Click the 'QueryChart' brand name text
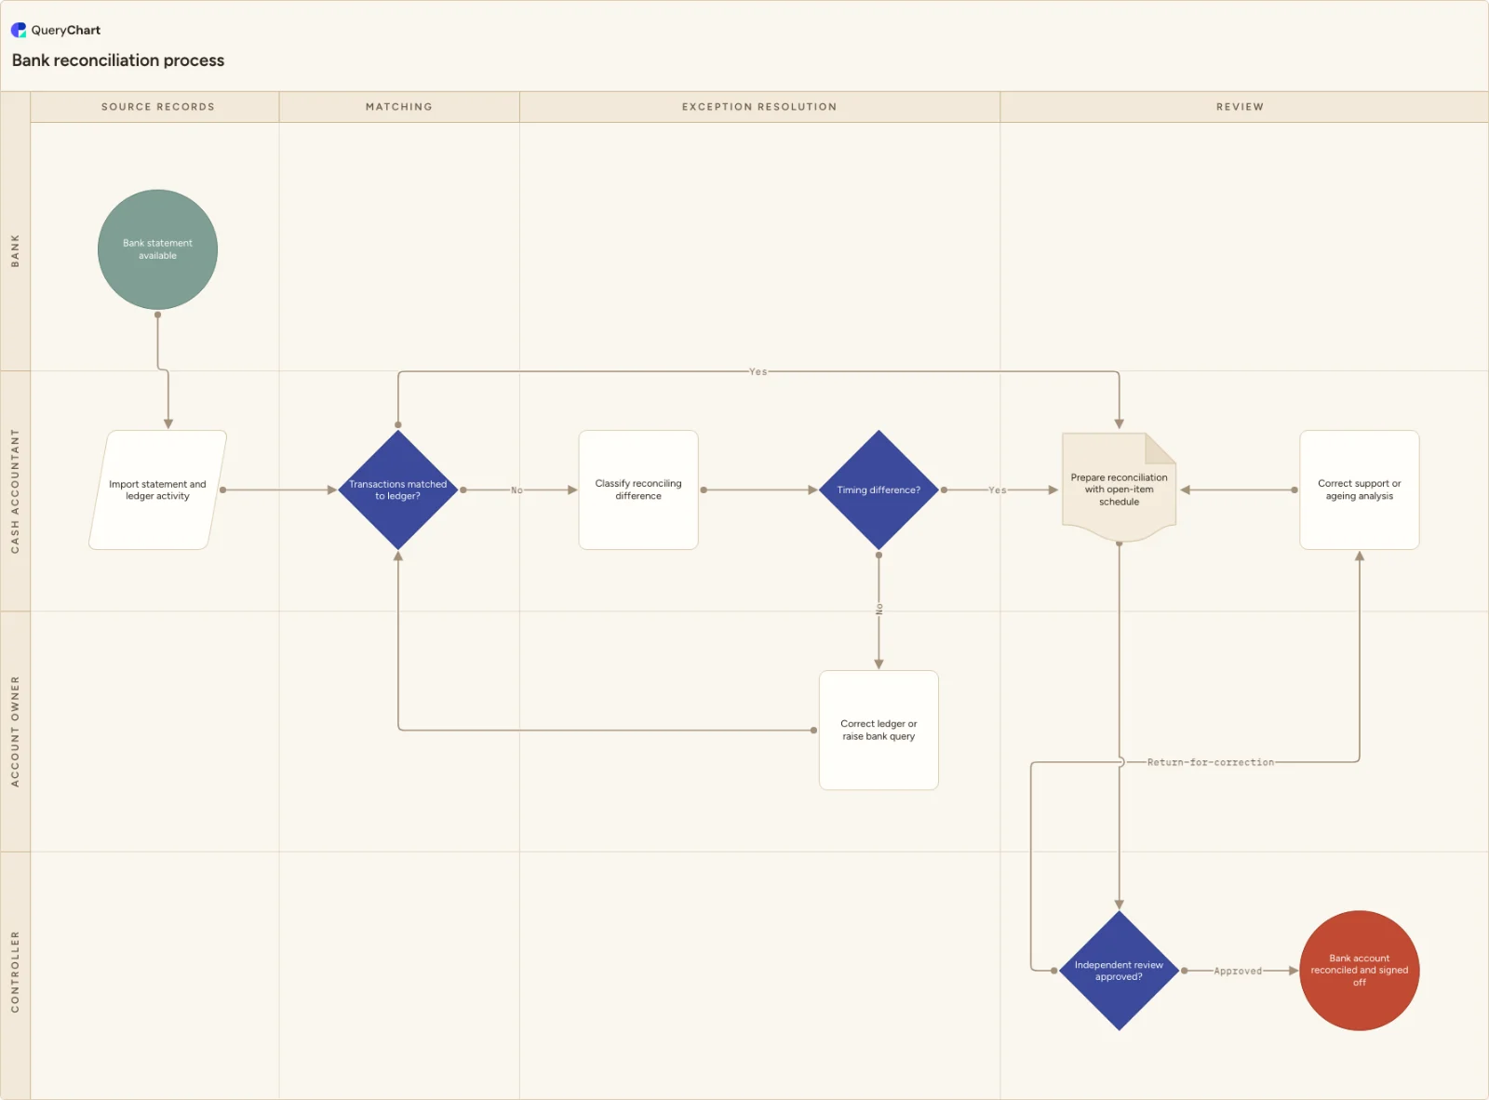 (x=65, y=30)
